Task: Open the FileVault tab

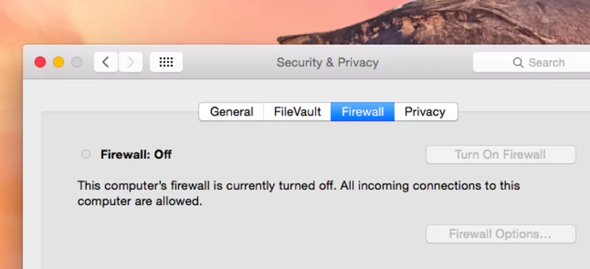Action: (297, 112)
